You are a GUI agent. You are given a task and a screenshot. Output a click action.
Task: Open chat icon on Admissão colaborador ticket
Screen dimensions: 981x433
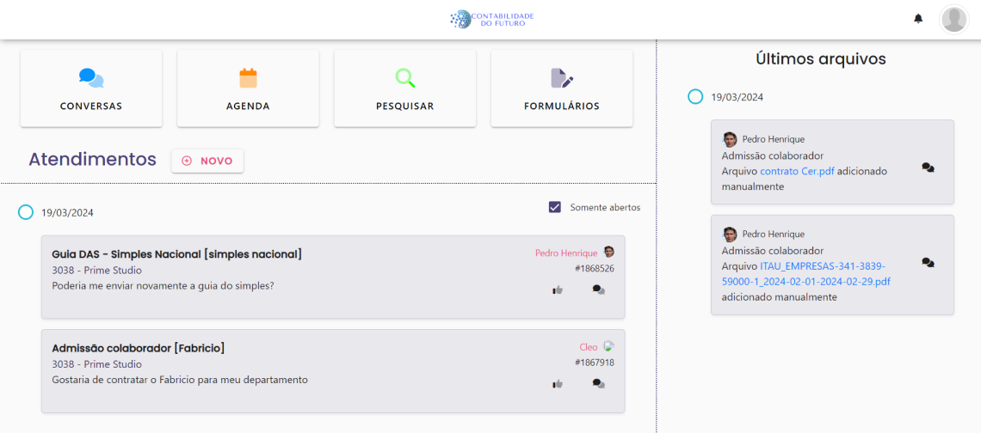(598, 384)
